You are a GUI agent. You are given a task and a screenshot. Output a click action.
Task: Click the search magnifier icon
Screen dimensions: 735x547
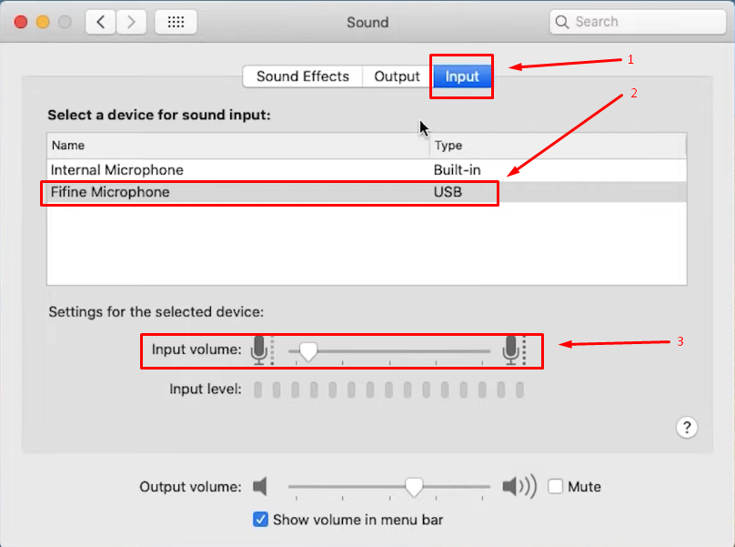pos(561,22)
